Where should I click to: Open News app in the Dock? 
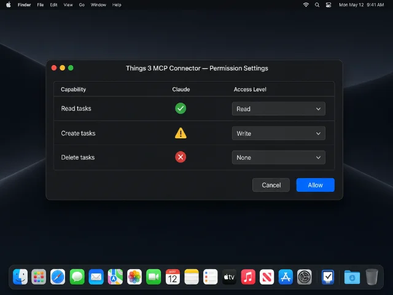click(267, 277)
